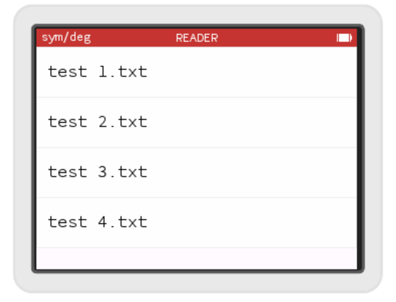Click the digit 2 in second filename
Image resolution: width=396 pixels, height=302 pixels.
pyautogui.click(x=103, y=122)
